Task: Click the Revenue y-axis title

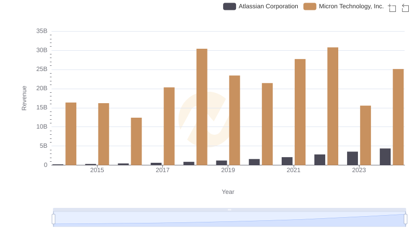Action: point(24,98)
